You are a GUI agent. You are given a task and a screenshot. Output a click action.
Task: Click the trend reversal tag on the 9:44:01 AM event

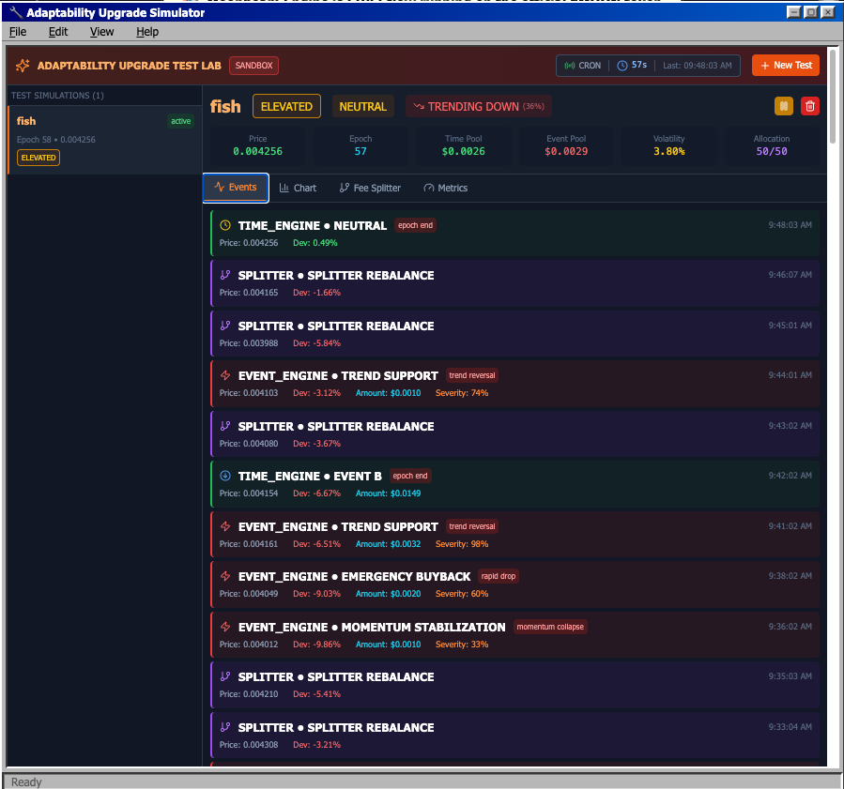tap(472, 375)
